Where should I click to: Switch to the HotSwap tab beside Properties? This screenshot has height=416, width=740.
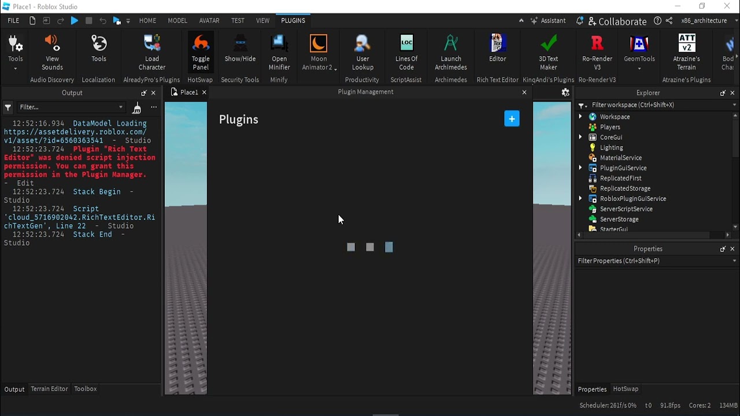(x=626, y=389)
